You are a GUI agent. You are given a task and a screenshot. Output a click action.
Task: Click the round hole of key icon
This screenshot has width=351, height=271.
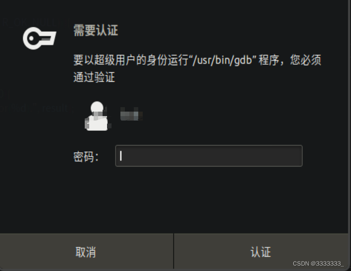click(31, 38)
